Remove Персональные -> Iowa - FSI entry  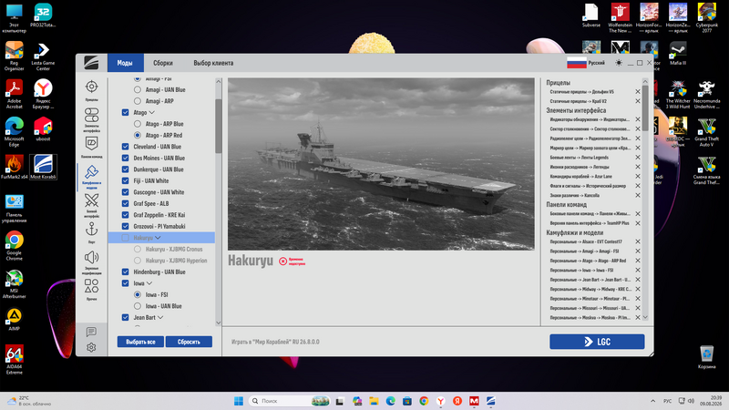[x=638, y=270]
